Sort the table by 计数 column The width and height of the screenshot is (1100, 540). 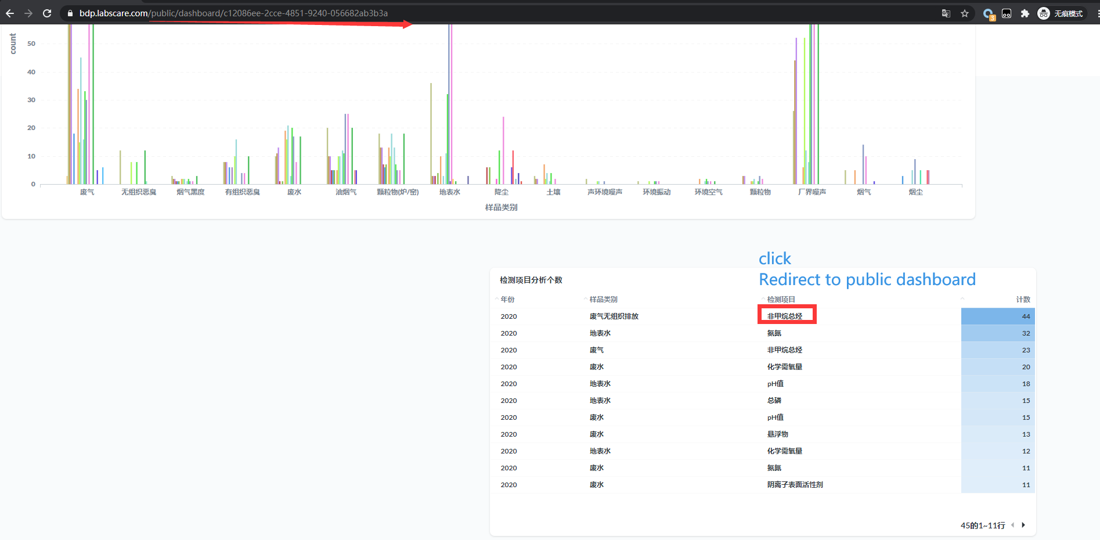click(x=1022, y=299)
